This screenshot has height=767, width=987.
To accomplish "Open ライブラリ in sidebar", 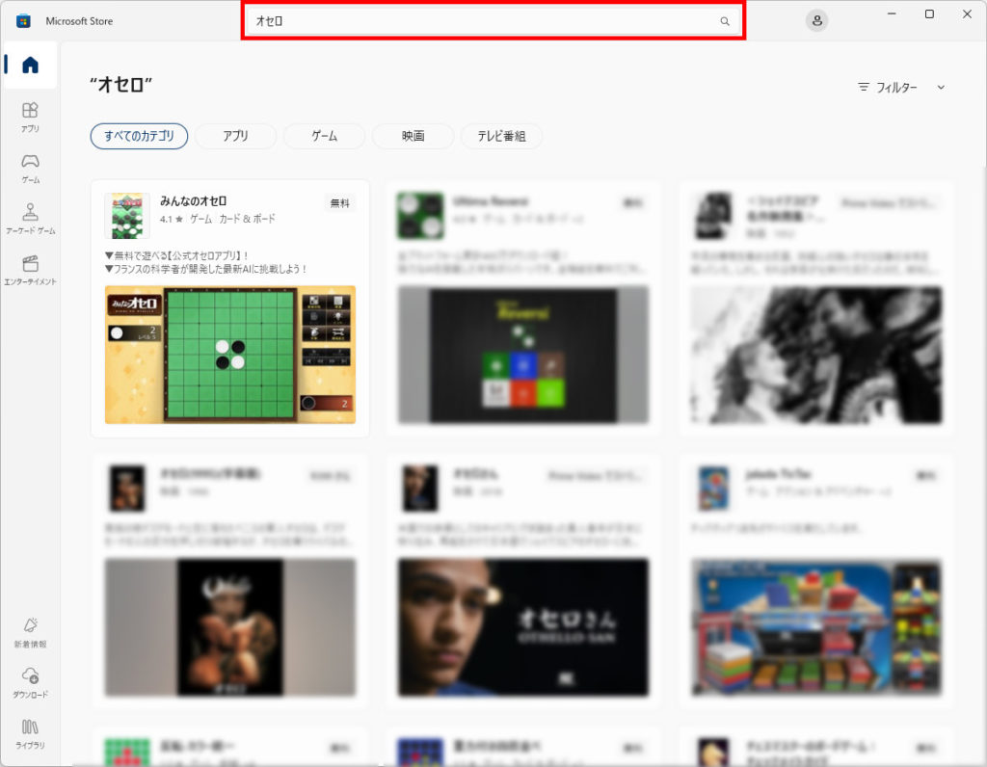I will tap(30, 733).
